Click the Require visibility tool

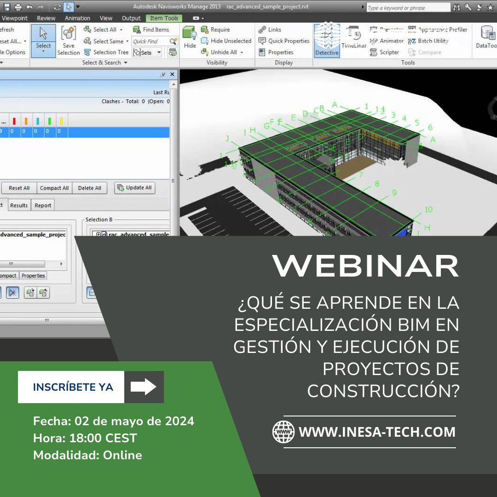click(215, 29)
